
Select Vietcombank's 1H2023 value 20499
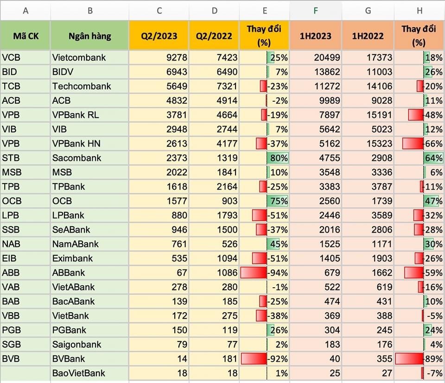tap(315, 57)
